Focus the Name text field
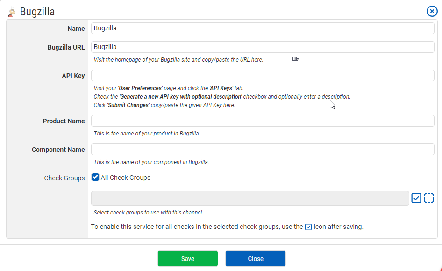Viewport: 442px width, 271px height. click(x=263, y=29)
